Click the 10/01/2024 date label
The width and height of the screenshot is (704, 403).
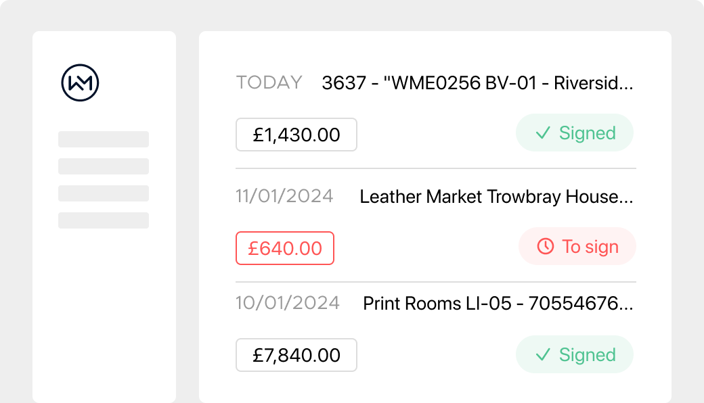click(288, 302)
